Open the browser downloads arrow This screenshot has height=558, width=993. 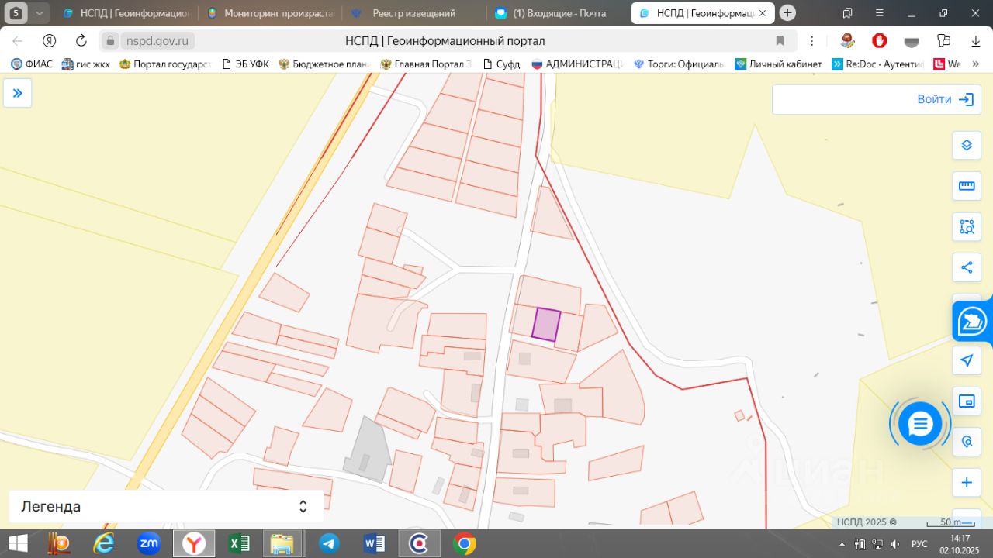click(976, 41)
